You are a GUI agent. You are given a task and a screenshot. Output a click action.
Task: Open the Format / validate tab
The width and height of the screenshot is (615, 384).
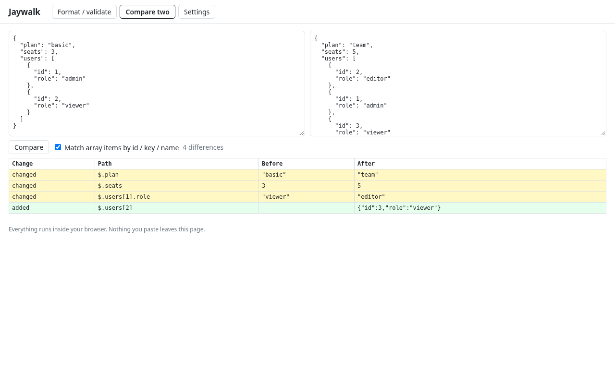84,12
